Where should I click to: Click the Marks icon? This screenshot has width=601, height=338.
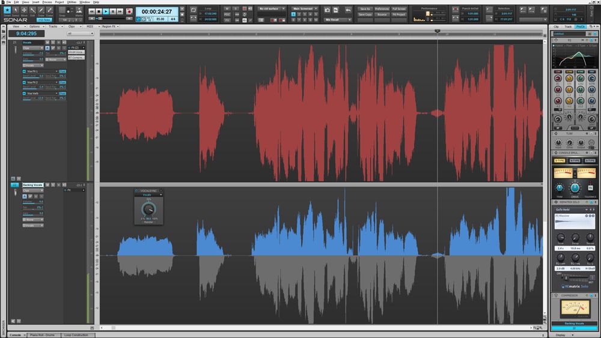tap(79, 10)
